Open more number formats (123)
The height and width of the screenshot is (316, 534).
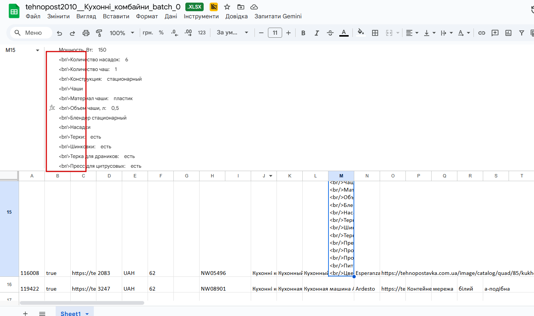[202, 33]
